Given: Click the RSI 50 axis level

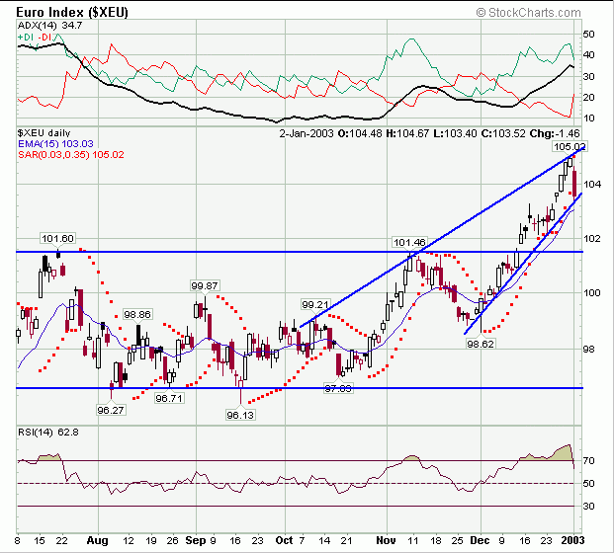Looking at the screenshot, I should pyautogui.click(x=589, y=484).
